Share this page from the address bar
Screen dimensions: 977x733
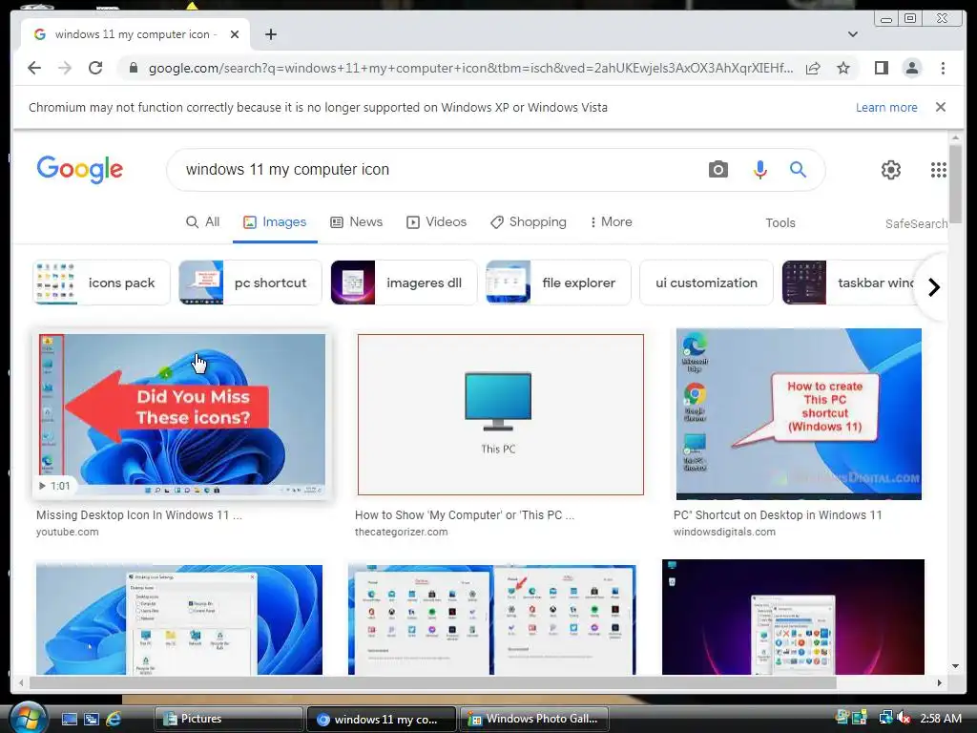(813, 68)
